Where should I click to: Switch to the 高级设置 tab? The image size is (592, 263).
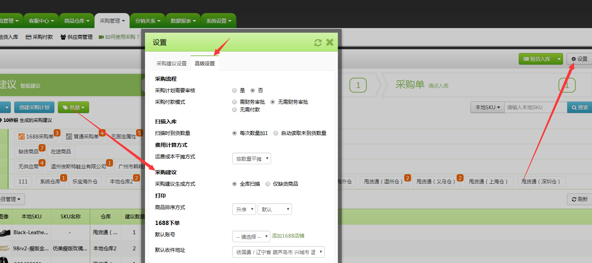click(x=205, y=63)
